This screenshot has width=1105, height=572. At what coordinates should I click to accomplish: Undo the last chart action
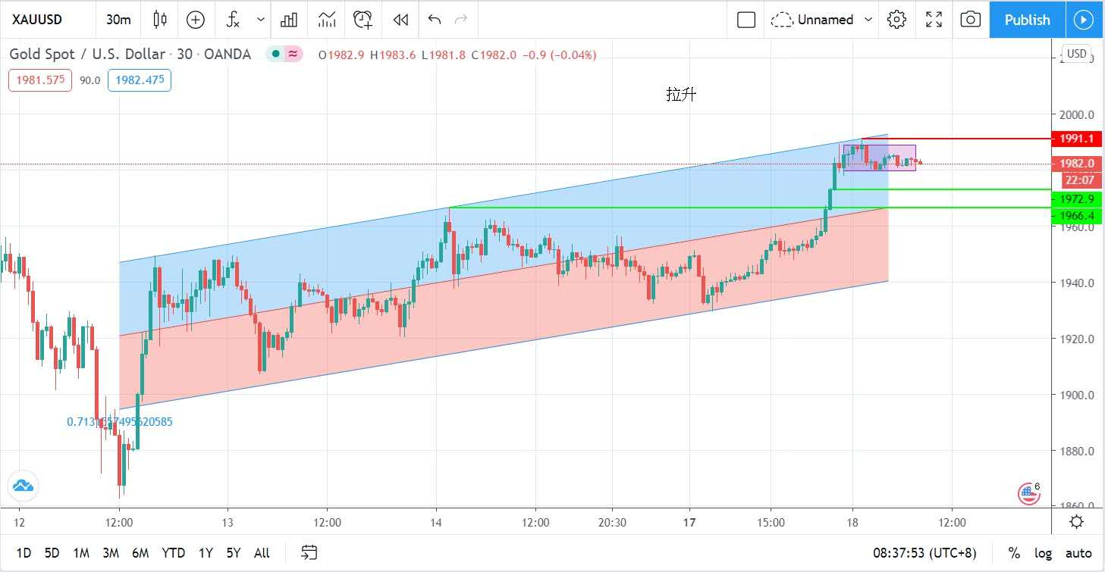click(x=435, y=20)
